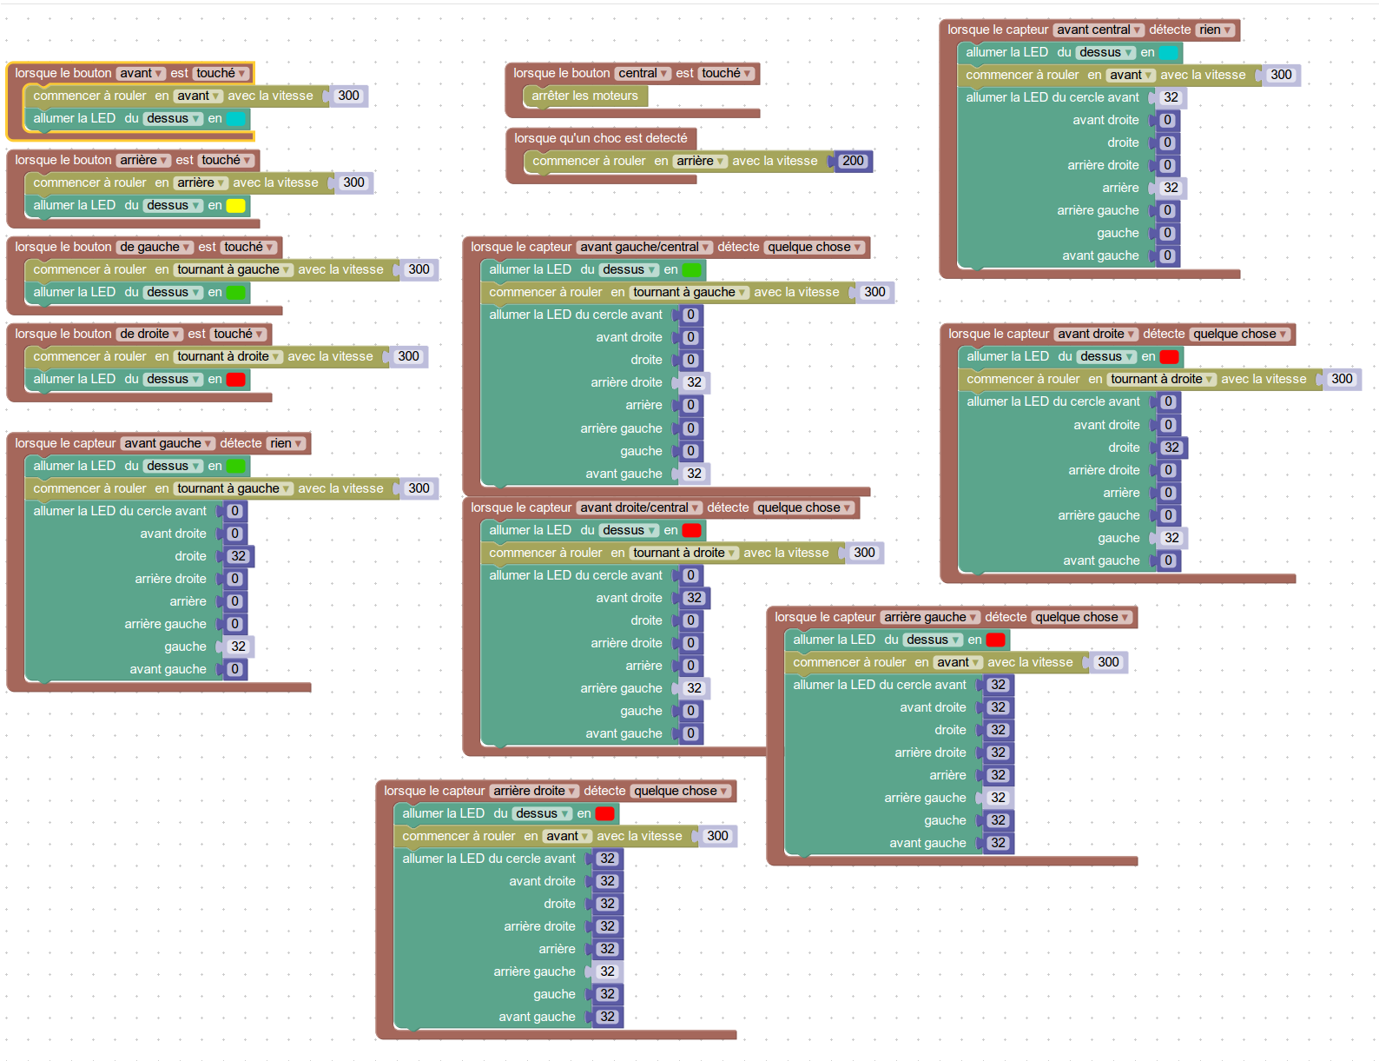Click the cyan LED color in 'bouton avant' block
The width and height of the screenshot is (1379, 1061).
[x=236, y=119]
